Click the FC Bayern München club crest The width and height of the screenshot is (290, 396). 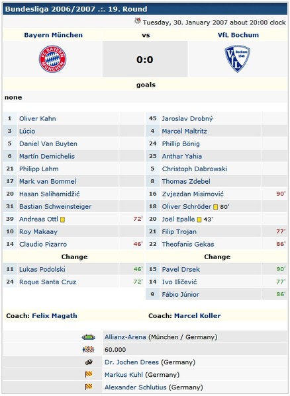click(52, 59)
